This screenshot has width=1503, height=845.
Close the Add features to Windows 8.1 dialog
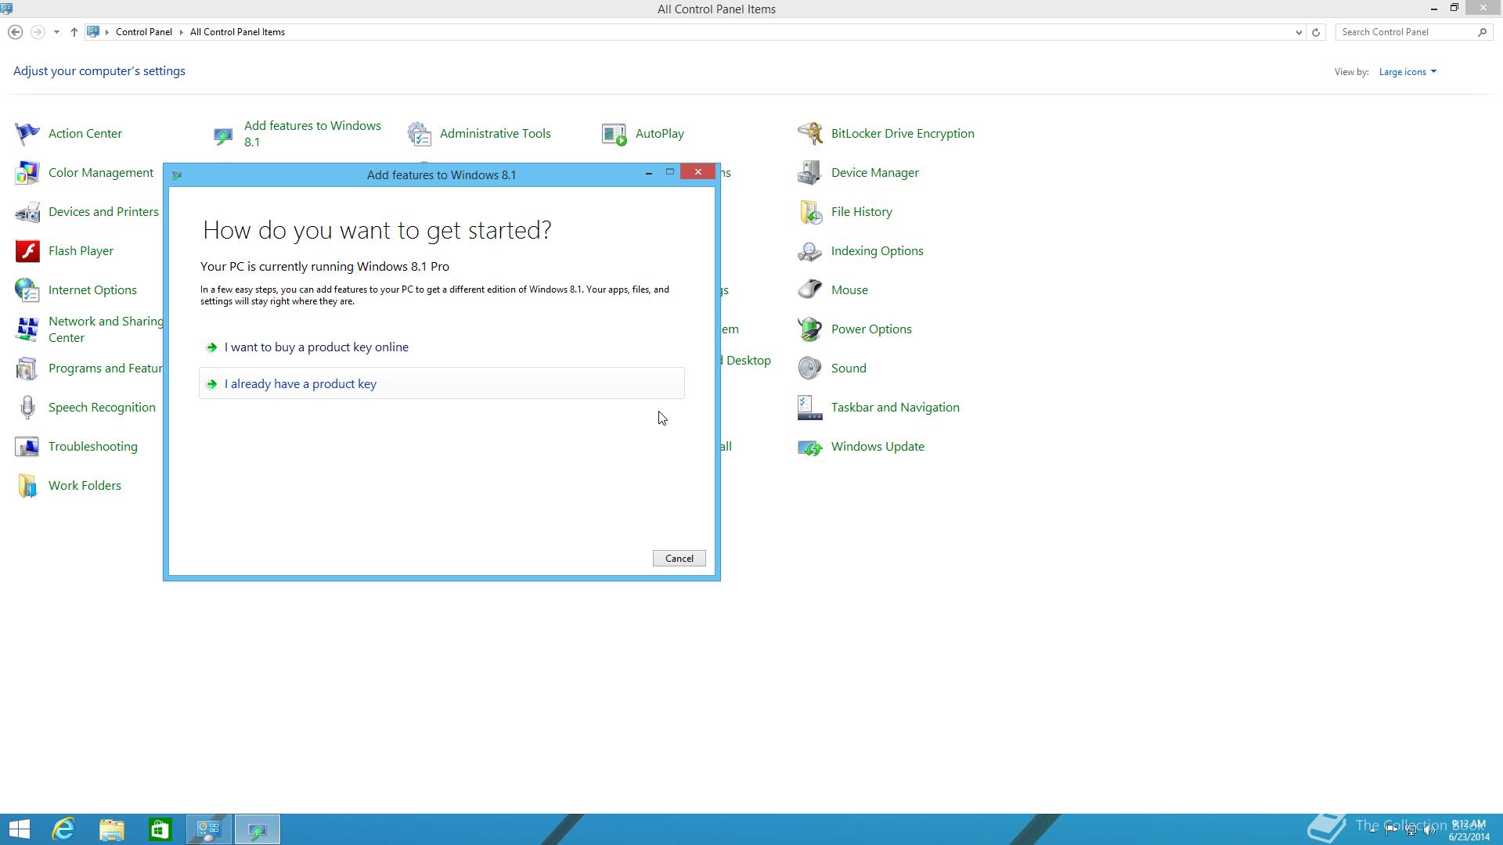[x=697, y=172]
